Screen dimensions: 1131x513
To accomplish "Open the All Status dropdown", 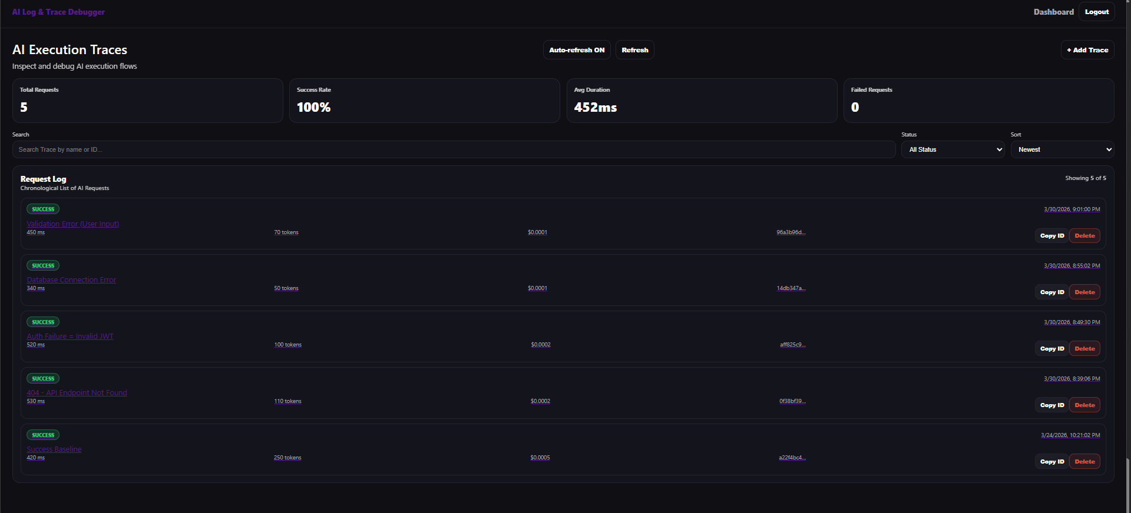I will click(x=953, y=149).
